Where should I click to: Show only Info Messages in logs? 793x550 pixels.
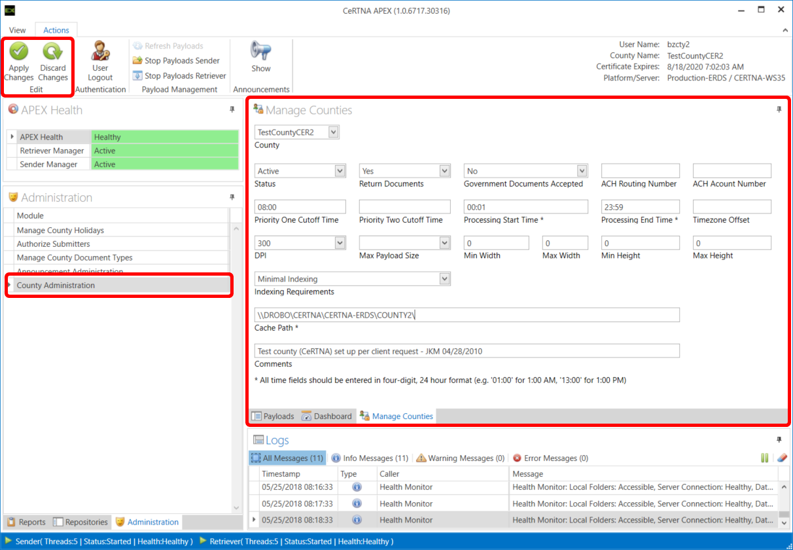tap(370, 458)
